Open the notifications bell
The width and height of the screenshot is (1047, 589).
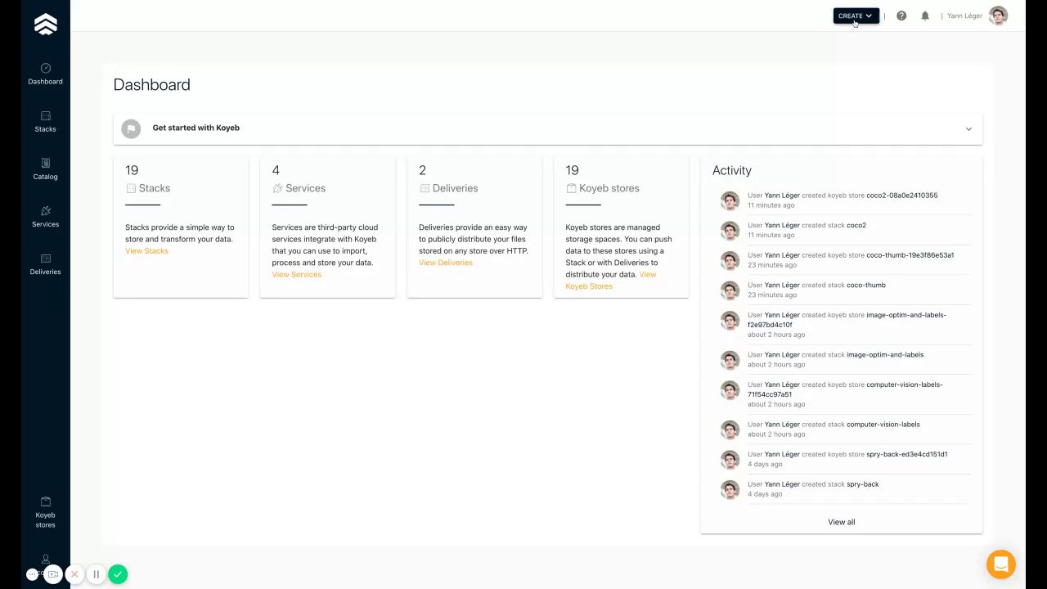[x=925, y=16]
